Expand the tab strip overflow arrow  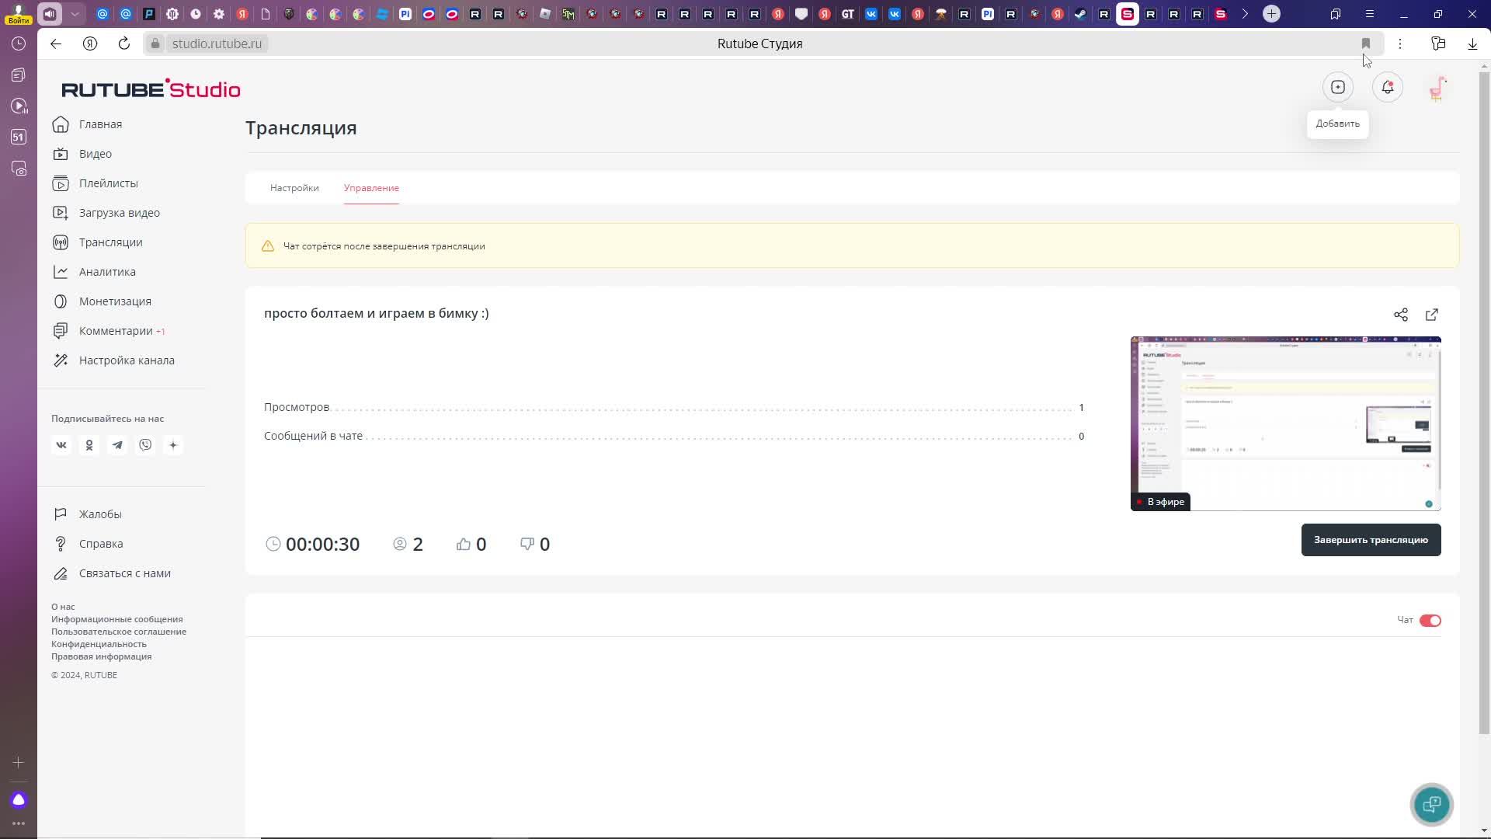click(x=1245, y=14)
